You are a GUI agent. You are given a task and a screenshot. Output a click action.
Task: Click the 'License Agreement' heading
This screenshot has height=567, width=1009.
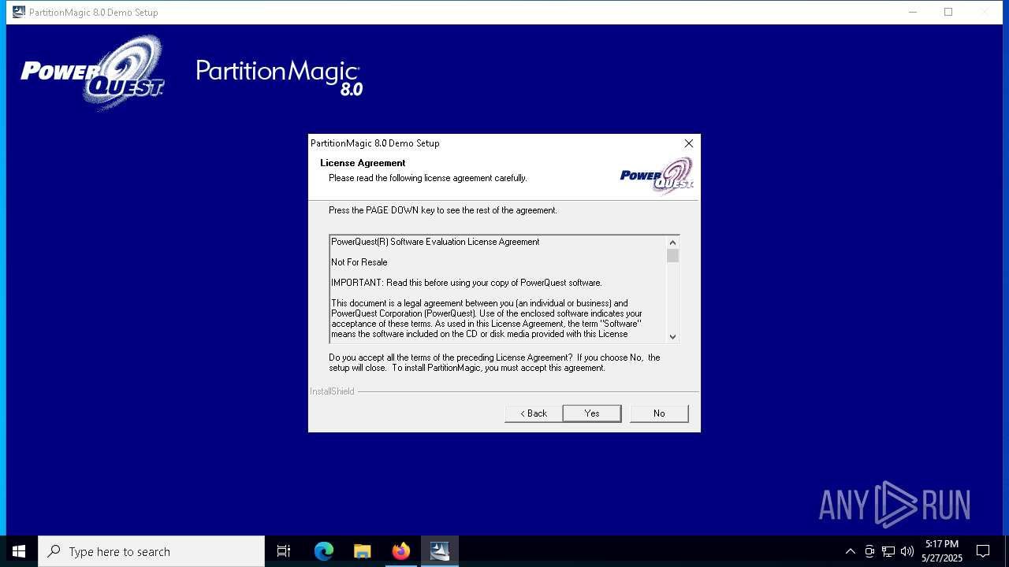click(x=363, y=163)
